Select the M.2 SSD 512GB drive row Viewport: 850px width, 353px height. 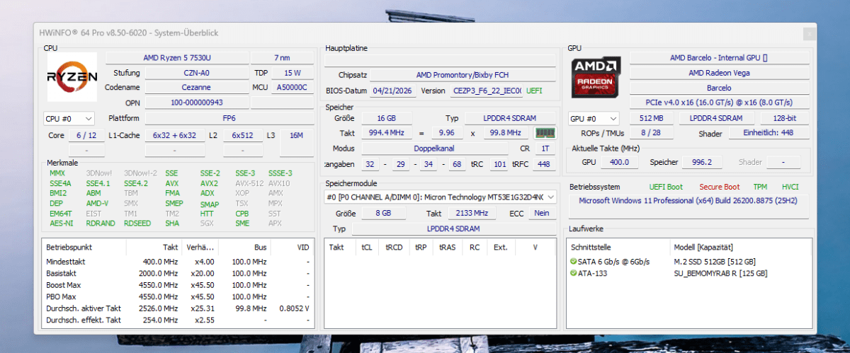click(688, 261)
